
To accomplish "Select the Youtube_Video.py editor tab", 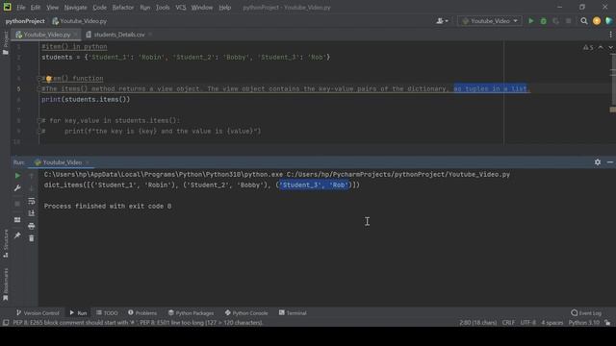I will 47,35.
